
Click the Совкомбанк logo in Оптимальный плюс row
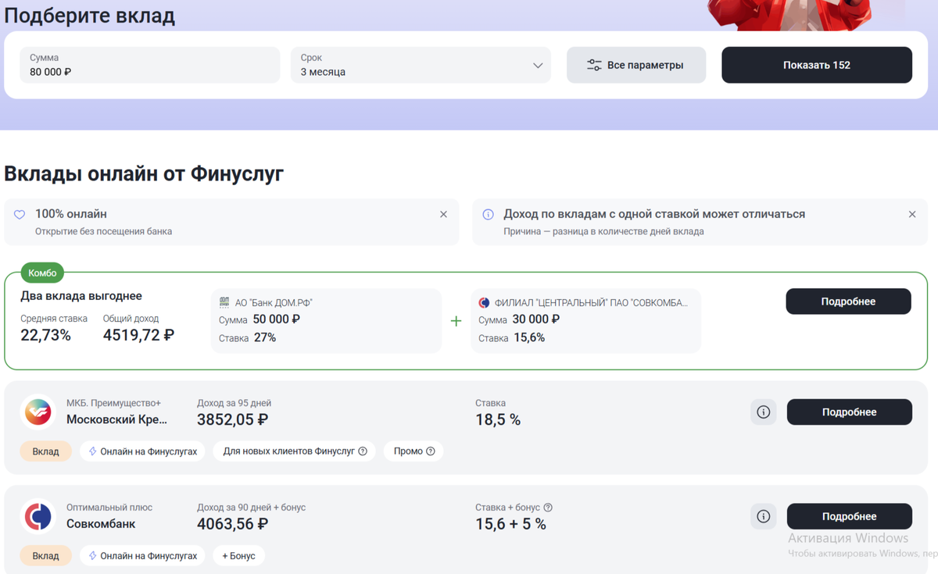coord(38,516)
